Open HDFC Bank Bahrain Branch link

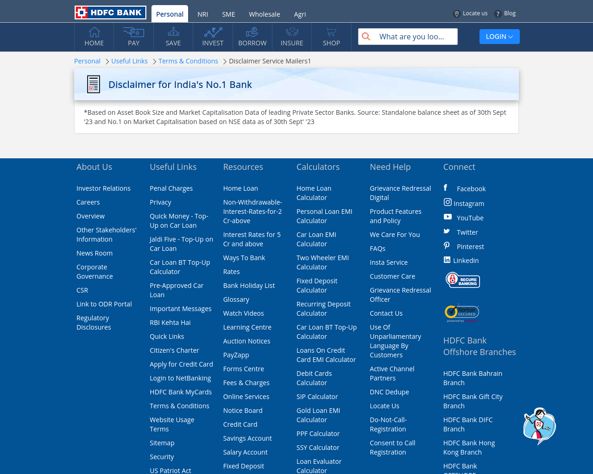click(473, 378)
